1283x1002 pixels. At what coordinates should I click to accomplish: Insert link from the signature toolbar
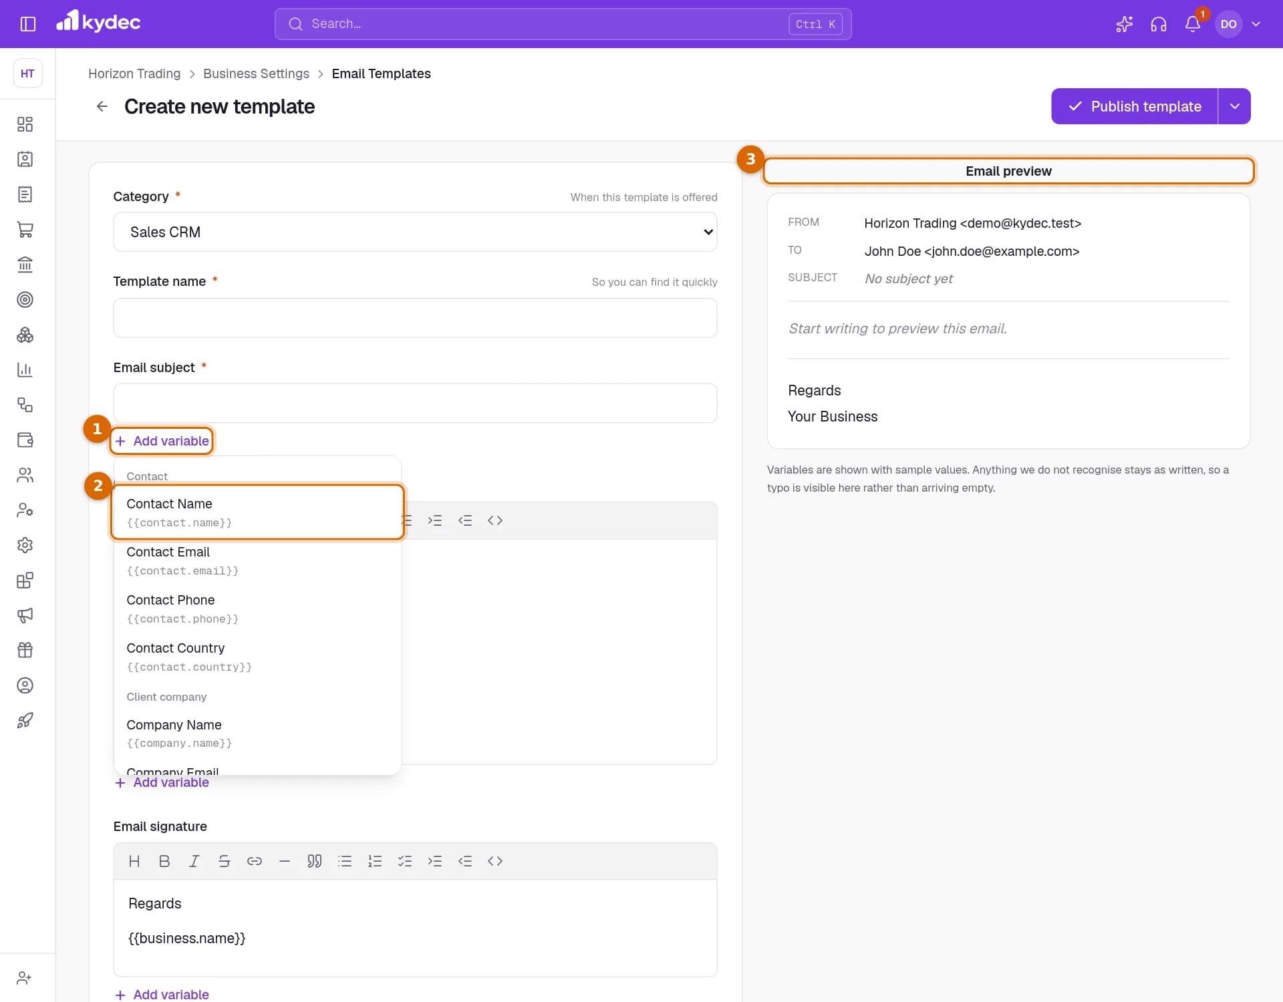(x=254, y=861)
